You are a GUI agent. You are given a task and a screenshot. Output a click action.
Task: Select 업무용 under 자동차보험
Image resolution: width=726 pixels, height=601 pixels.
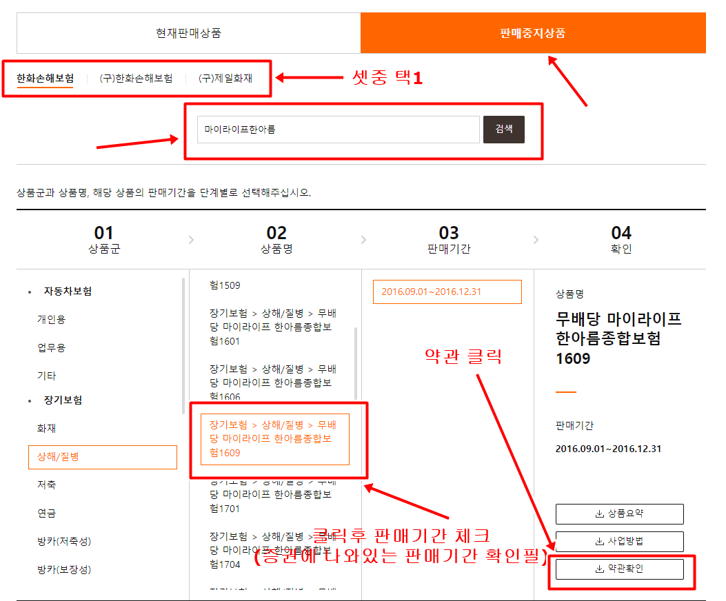click(x=52, y=347)
